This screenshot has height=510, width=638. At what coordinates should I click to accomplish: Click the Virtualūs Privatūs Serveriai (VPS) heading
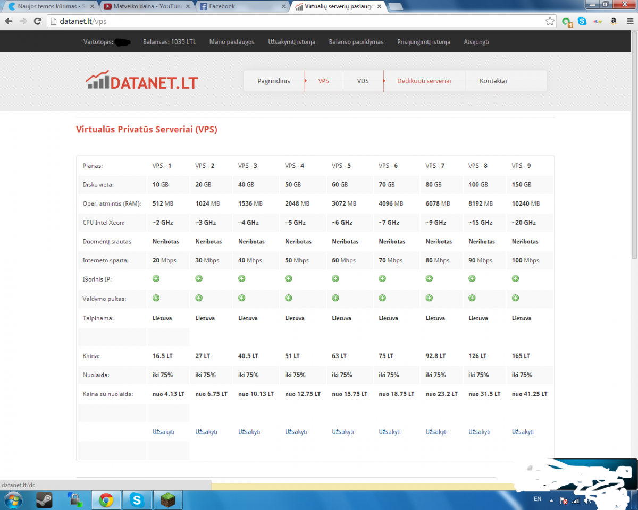[x=147, y=129]
